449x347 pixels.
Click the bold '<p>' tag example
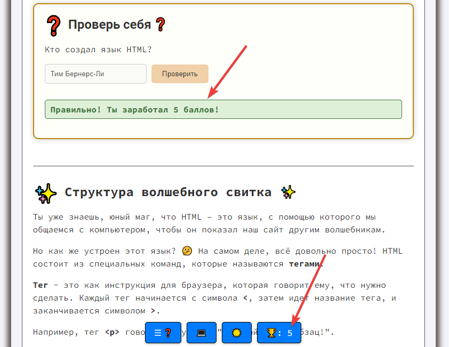click(112, 332)
